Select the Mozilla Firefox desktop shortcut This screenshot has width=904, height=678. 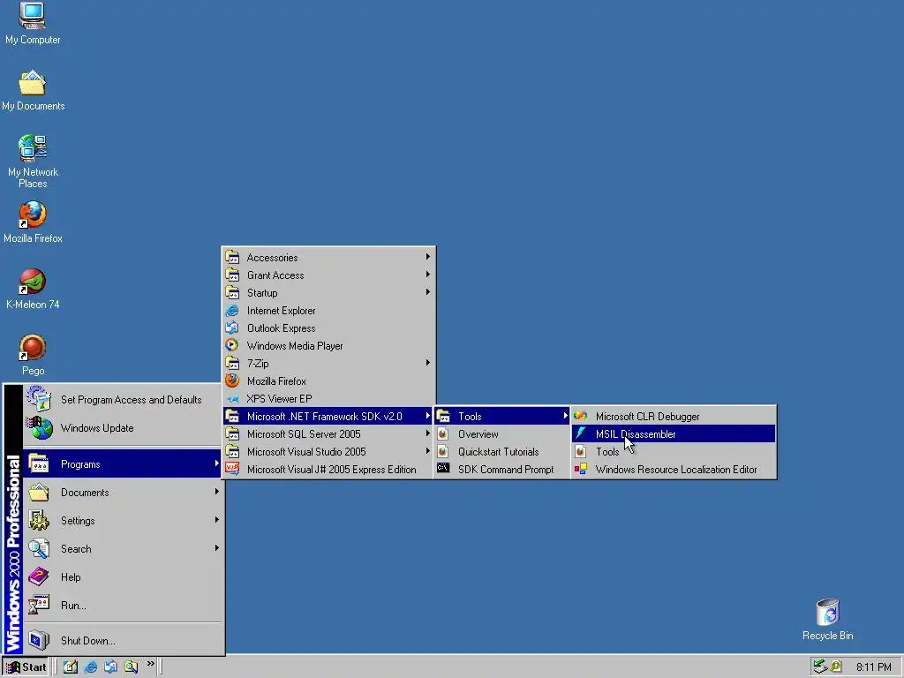33,222
